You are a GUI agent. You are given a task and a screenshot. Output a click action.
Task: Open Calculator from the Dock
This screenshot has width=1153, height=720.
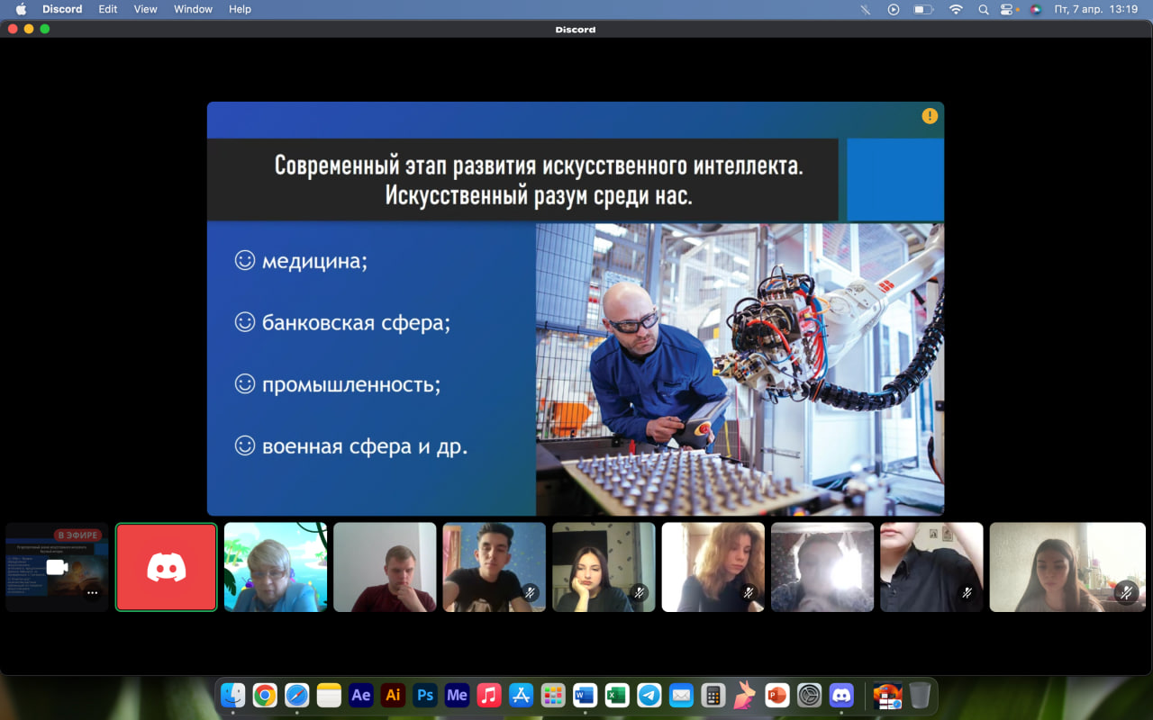[713, 695]
